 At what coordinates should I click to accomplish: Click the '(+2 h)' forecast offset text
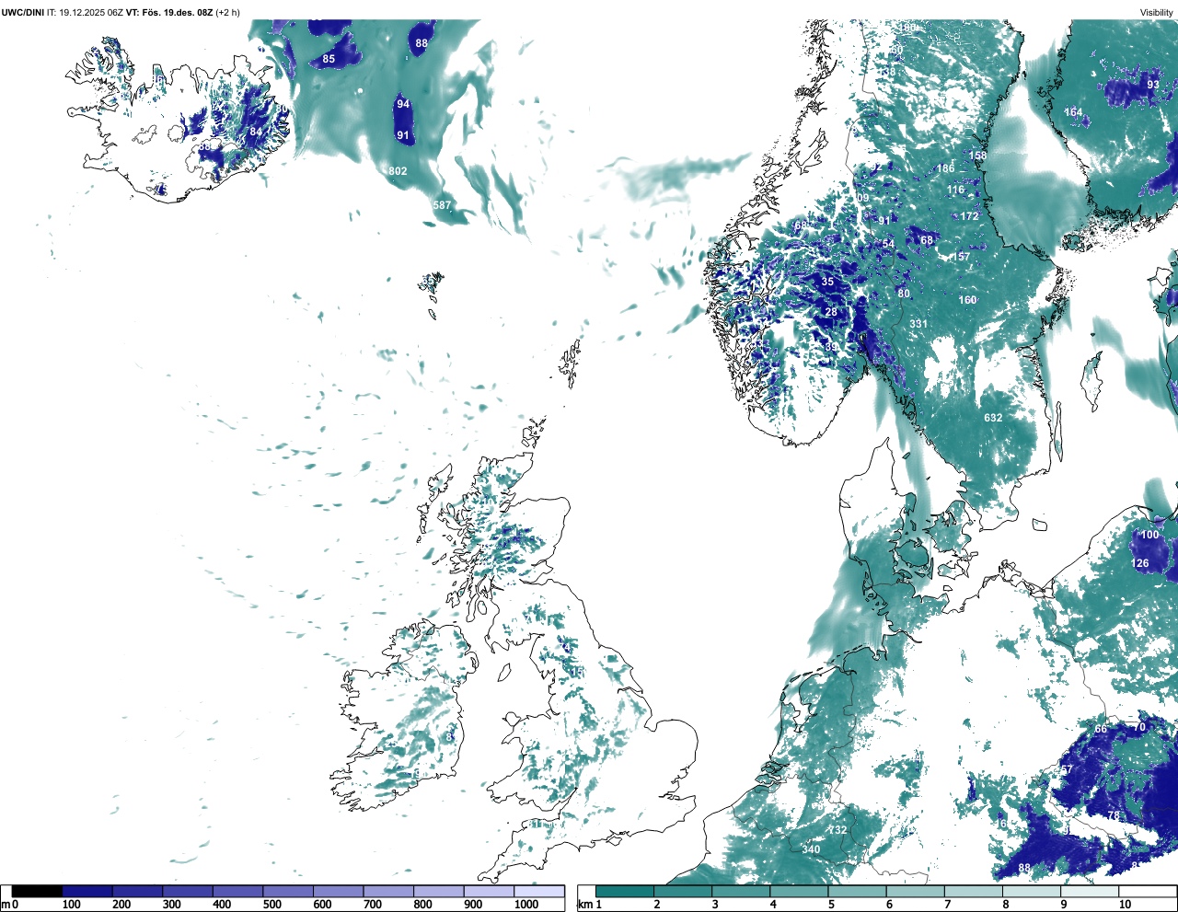pyautogui.click(x=227, y=12)
